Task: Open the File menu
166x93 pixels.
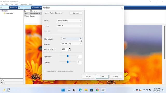Action: tap(2, 4)
